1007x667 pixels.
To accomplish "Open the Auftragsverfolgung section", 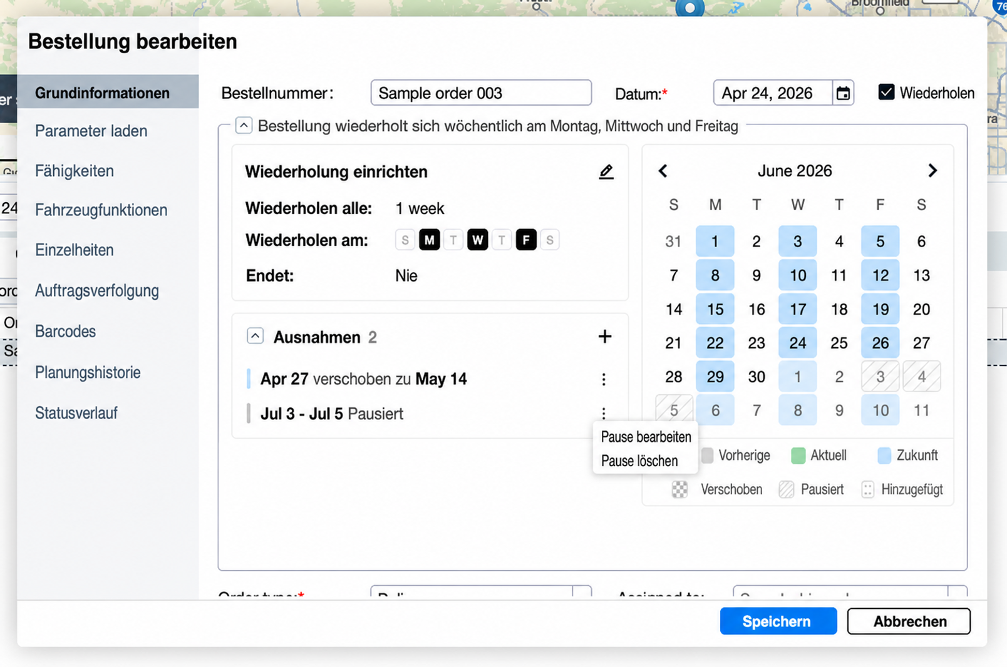I will point(97,290).
